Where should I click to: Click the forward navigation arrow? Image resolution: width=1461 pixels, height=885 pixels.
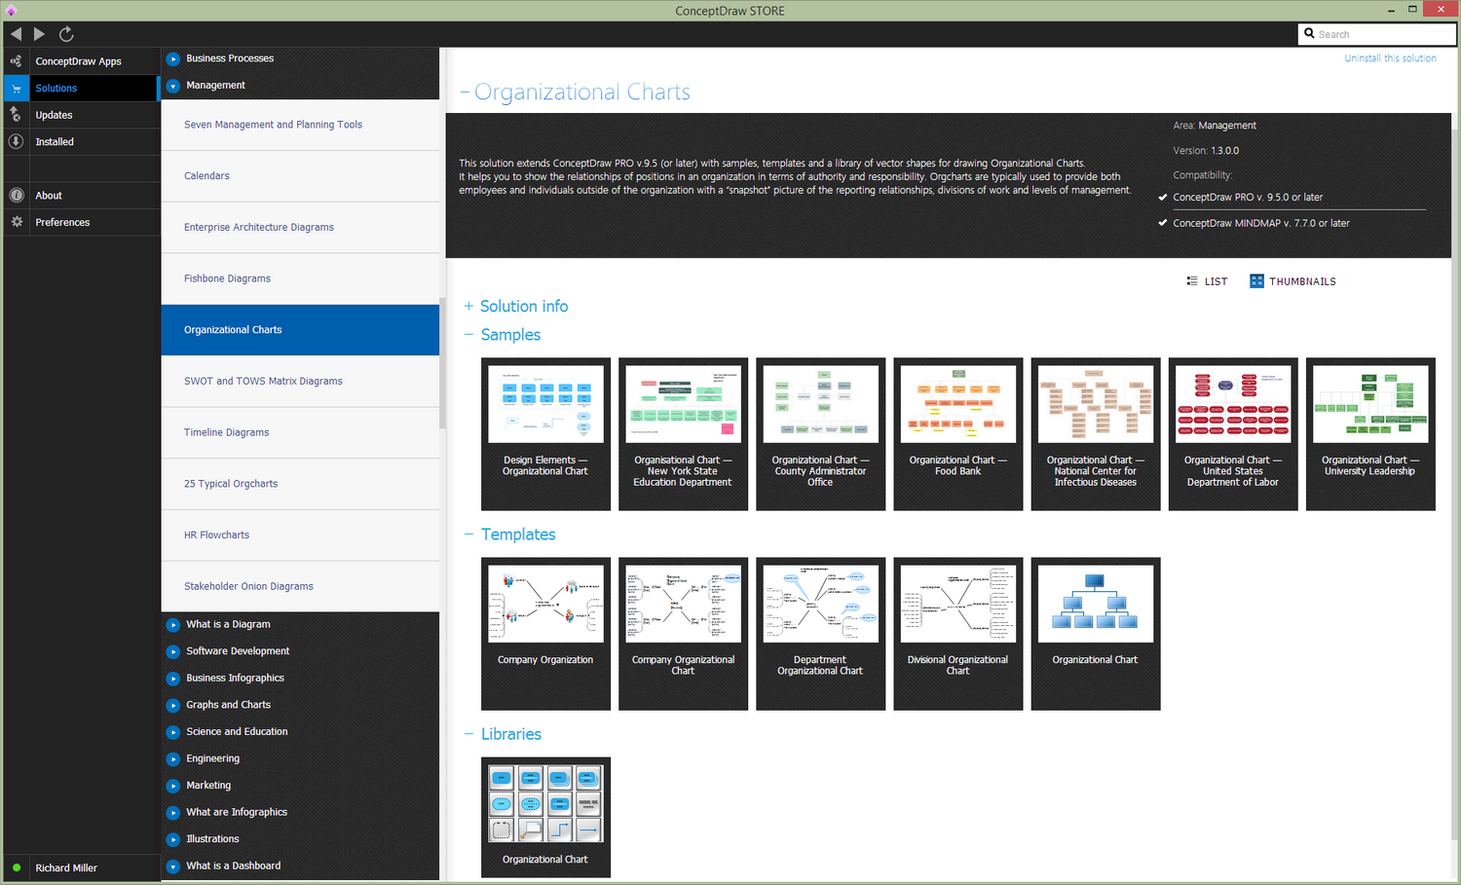click(39, 34)
